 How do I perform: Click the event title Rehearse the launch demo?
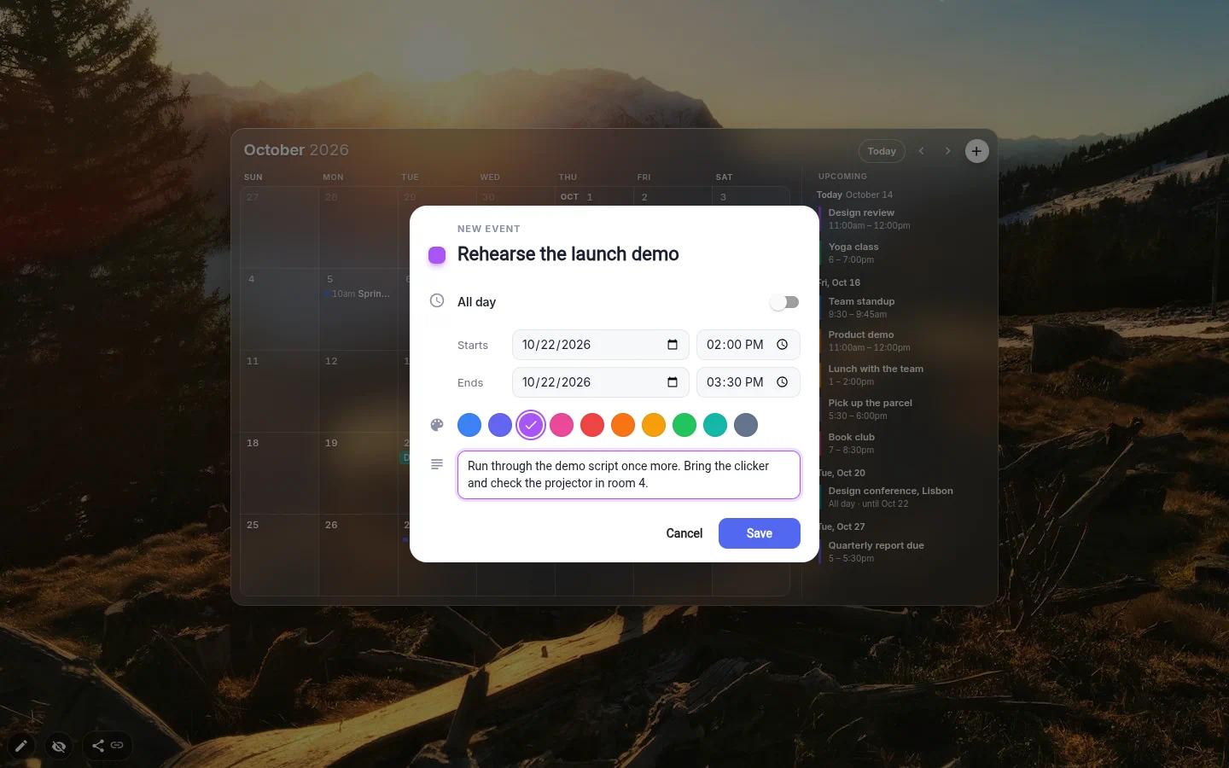pyautogui.click(x=568, y=254)
